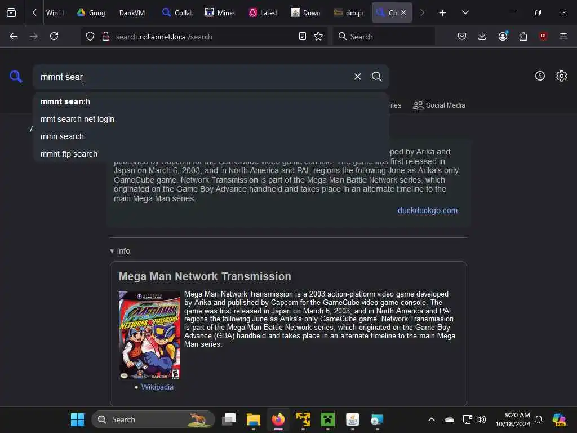Open the Wikipedia link

coord(157,387)
